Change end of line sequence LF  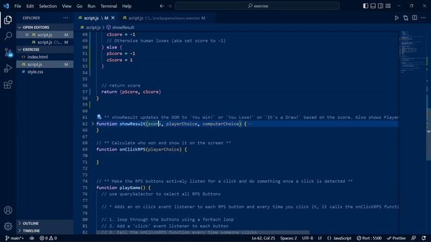click(320, 238)
